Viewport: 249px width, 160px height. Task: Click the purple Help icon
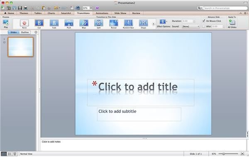97,8
